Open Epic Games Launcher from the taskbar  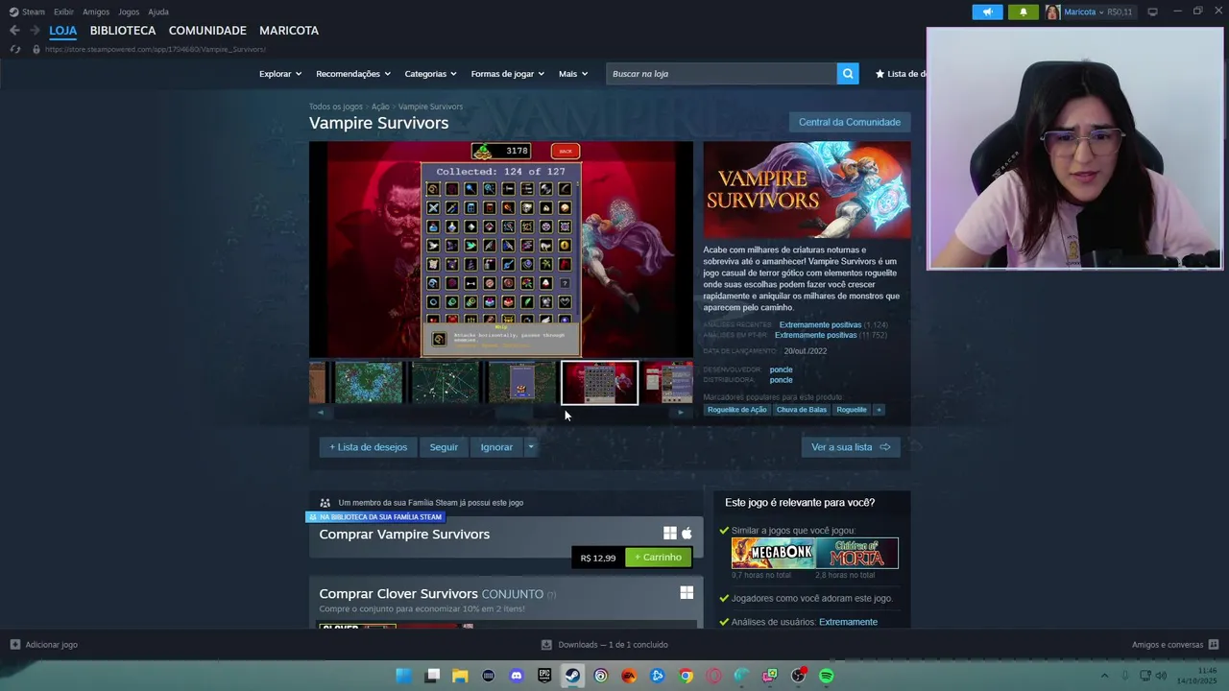point(544,676)
